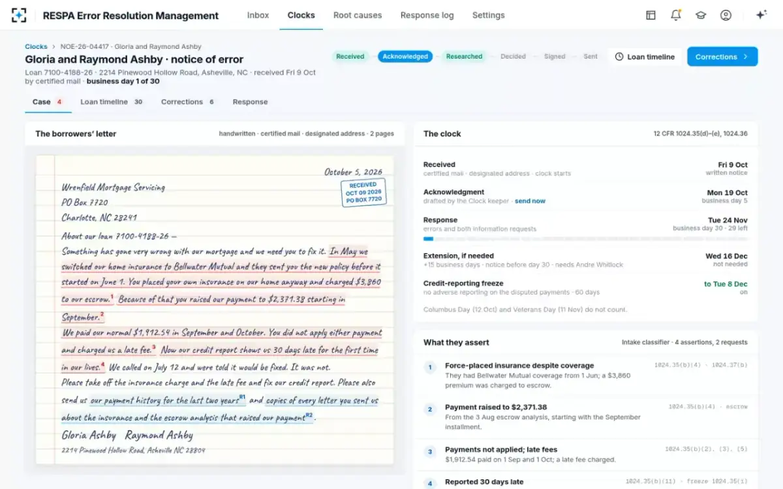Go to the Clocks tab

click(301, 15)
